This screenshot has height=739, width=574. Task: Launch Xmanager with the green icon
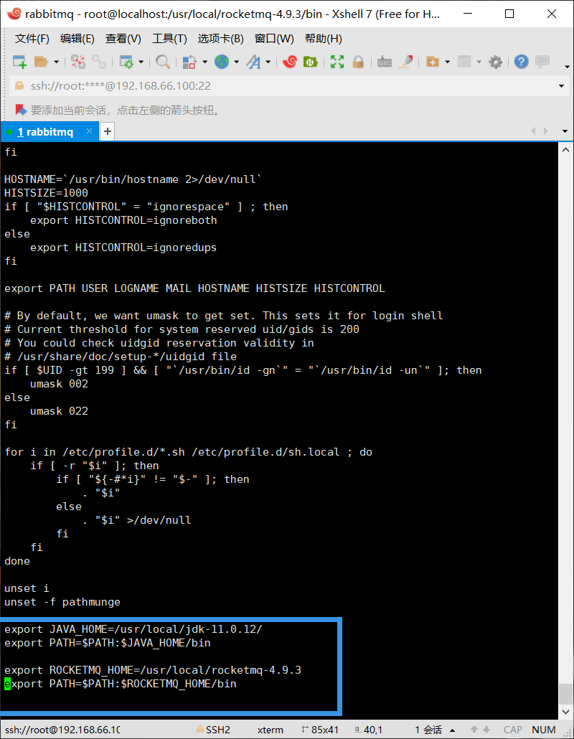click(x=310, y=62)
